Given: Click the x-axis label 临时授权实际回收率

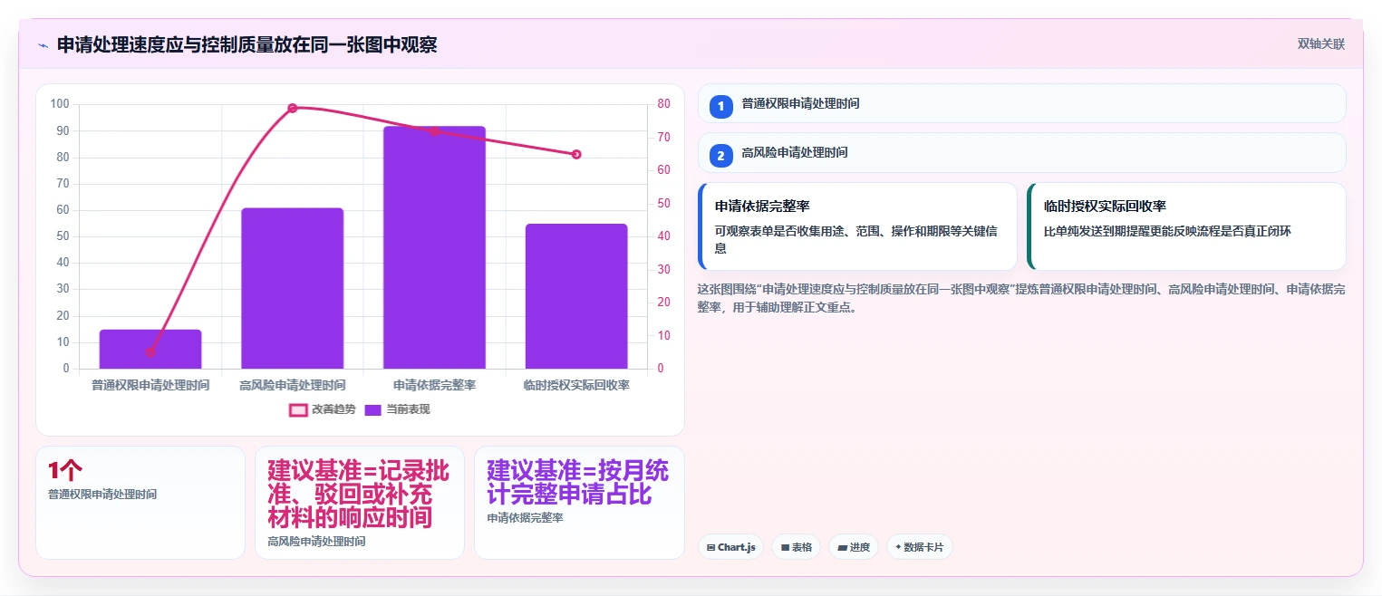Looking at the screenshot, I should coord(576,385).
